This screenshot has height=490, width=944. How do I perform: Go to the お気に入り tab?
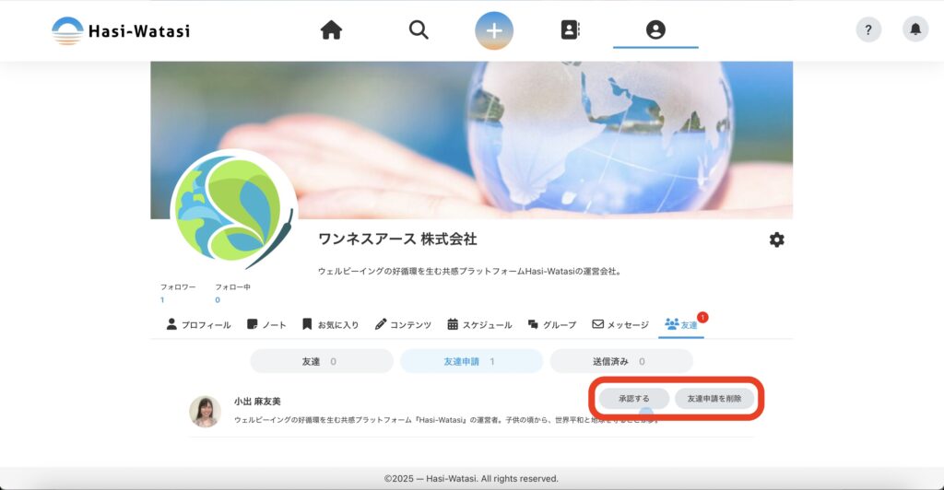332,324
